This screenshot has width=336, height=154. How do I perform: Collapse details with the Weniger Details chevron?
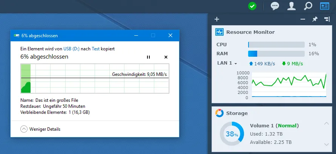point(24,129)
